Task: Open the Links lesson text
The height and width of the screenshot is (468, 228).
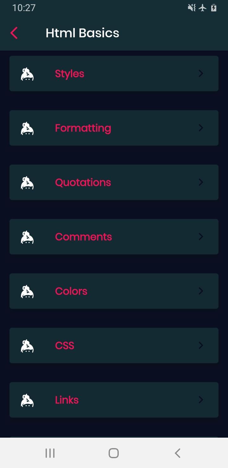Action: 67,400
